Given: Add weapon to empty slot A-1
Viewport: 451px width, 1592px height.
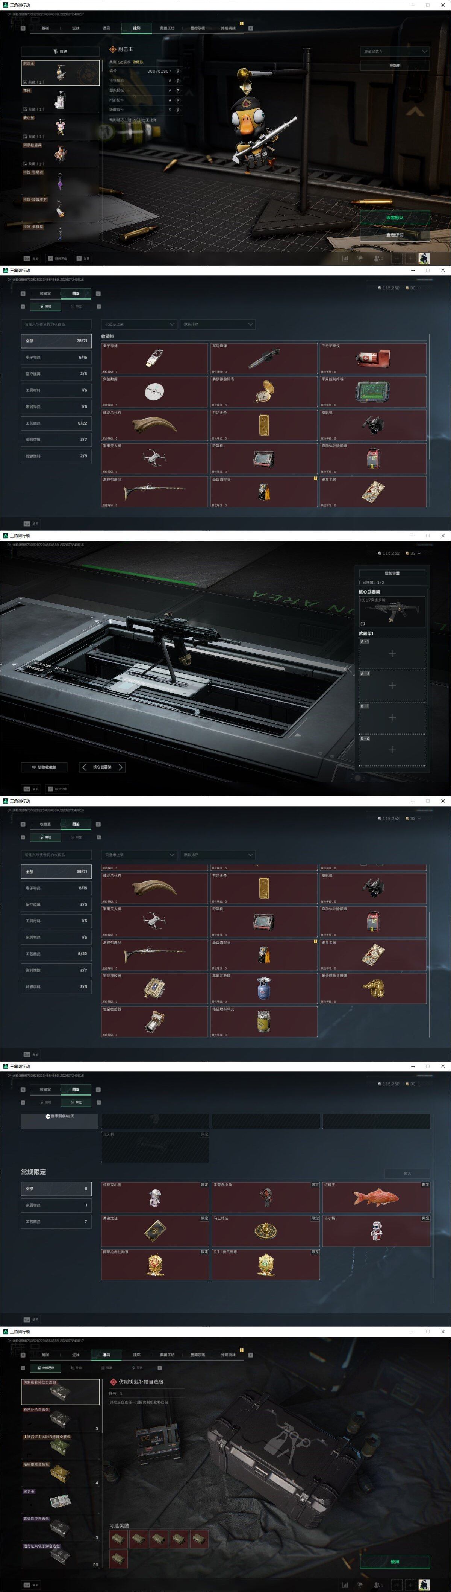Looking at the screenshot, I should click(392, 654).
